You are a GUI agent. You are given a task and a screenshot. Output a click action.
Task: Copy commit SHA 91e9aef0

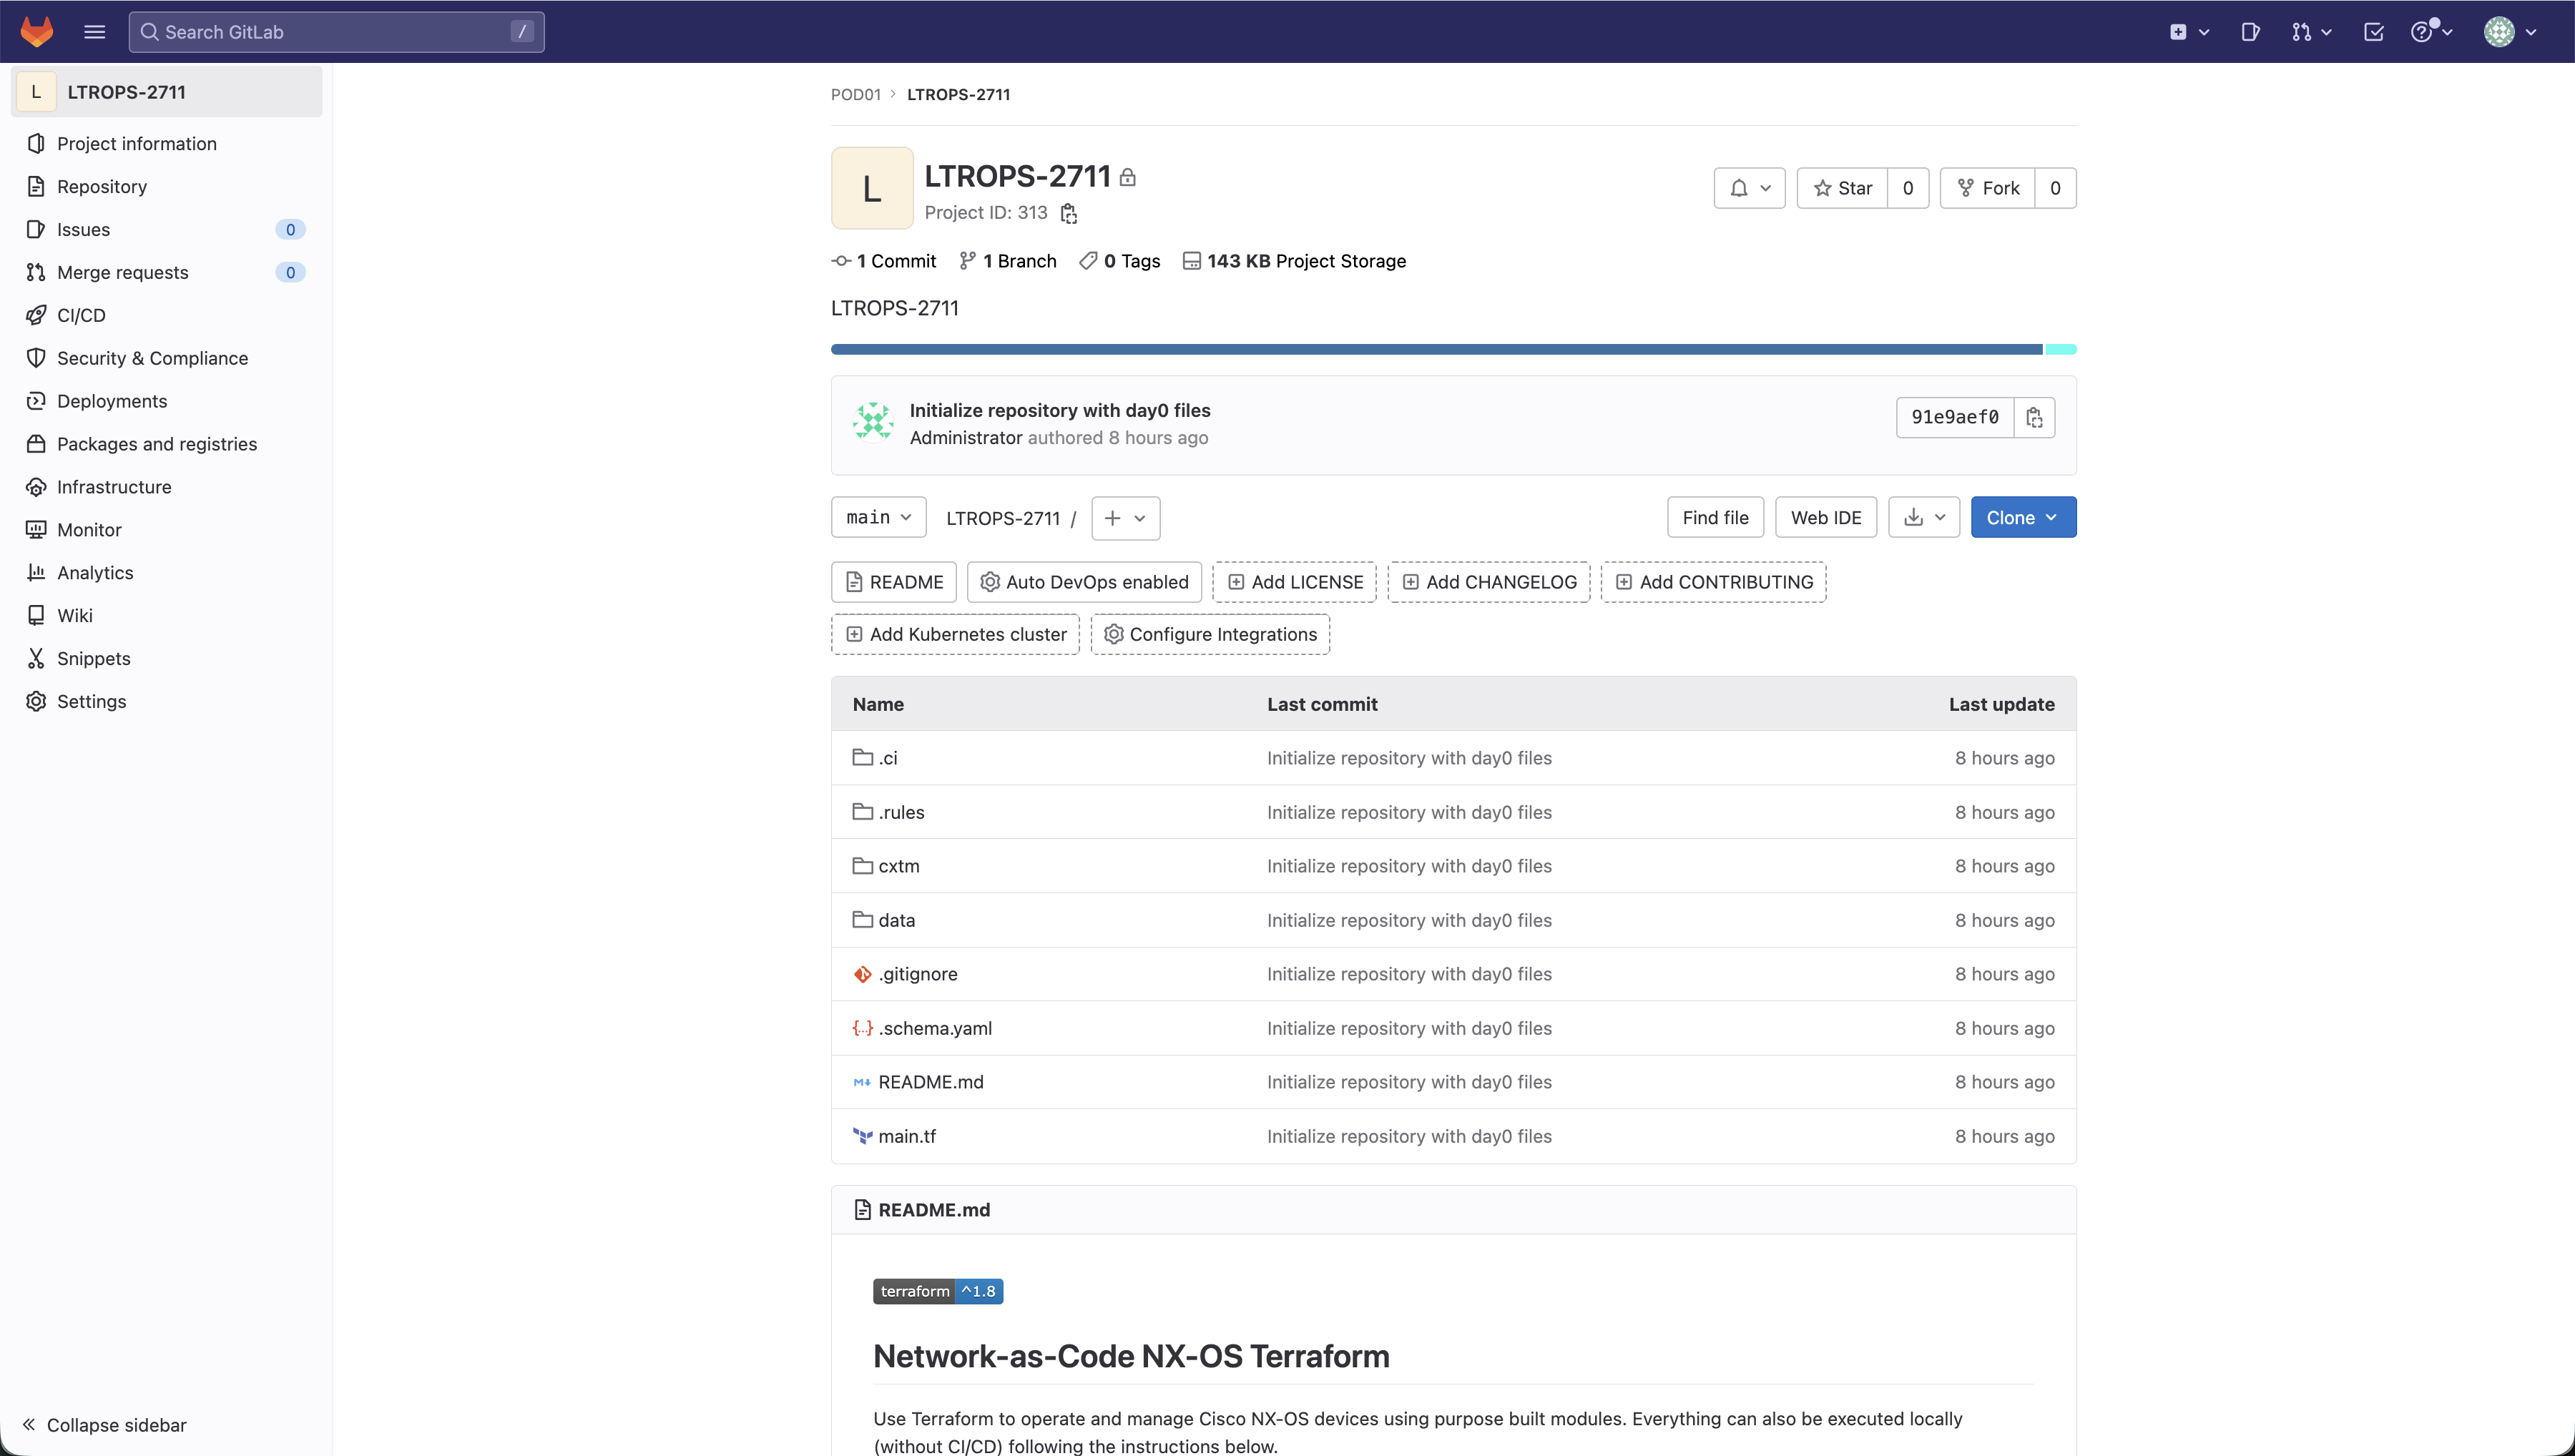(x=2034, y=417)
